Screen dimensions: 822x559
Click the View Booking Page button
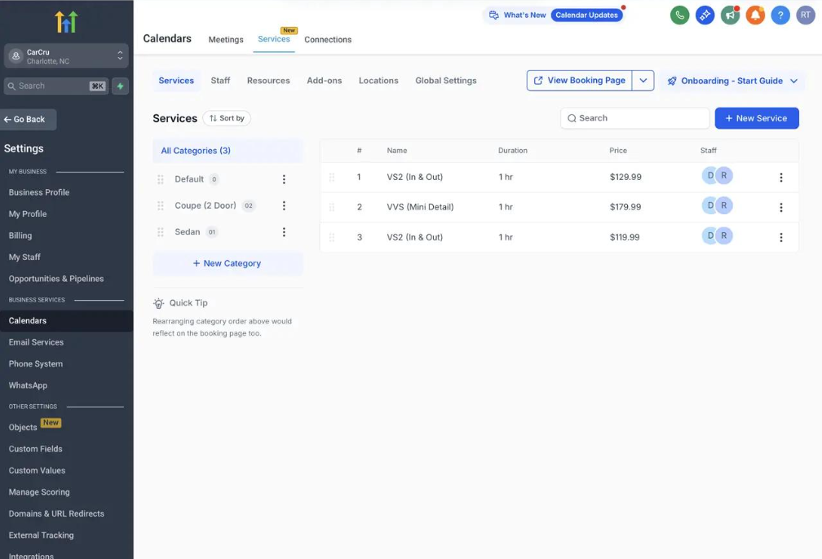pos(579,81)
